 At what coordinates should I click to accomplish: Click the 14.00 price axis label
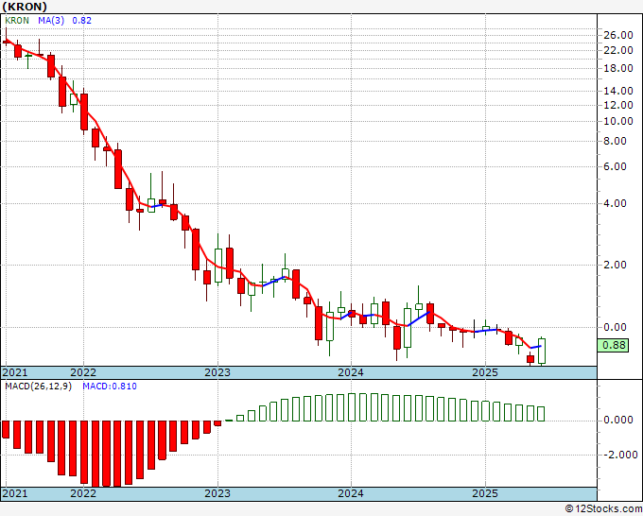[618, 91]
